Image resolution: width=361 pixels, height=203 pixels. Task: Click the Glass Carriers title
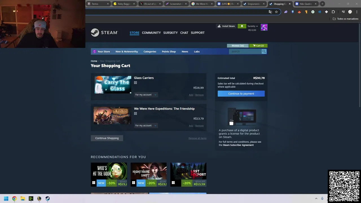point(144,78)
